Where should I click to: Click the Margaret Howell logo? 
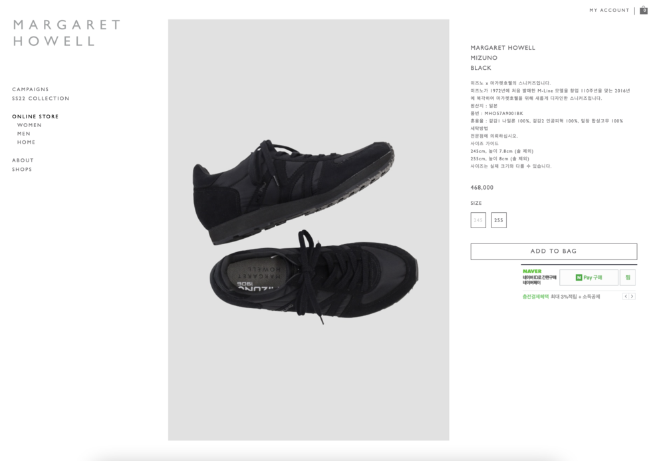coord(67,33)
